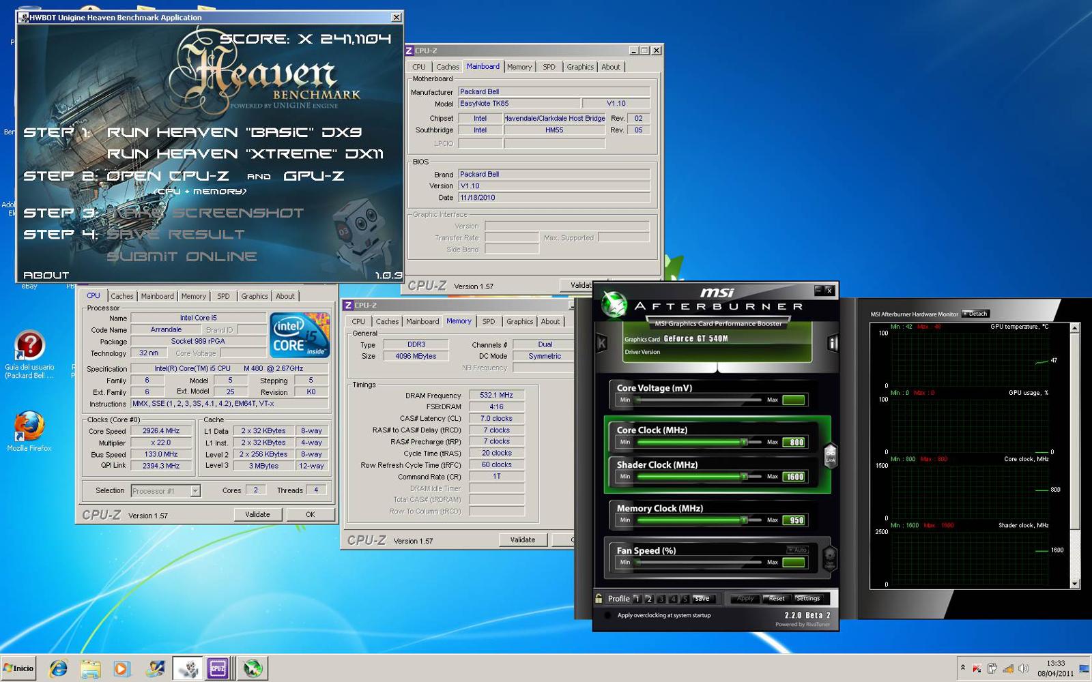1092x682 pixels.
Task: Click the CPU-Z taskbar icon
Action: 218,668
